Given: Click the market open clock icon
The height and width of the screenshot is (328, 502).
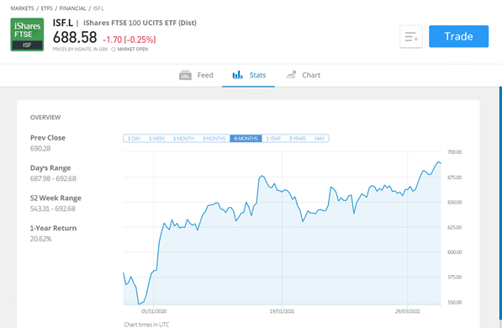Looking at the screenshot, I should (114, 50).
